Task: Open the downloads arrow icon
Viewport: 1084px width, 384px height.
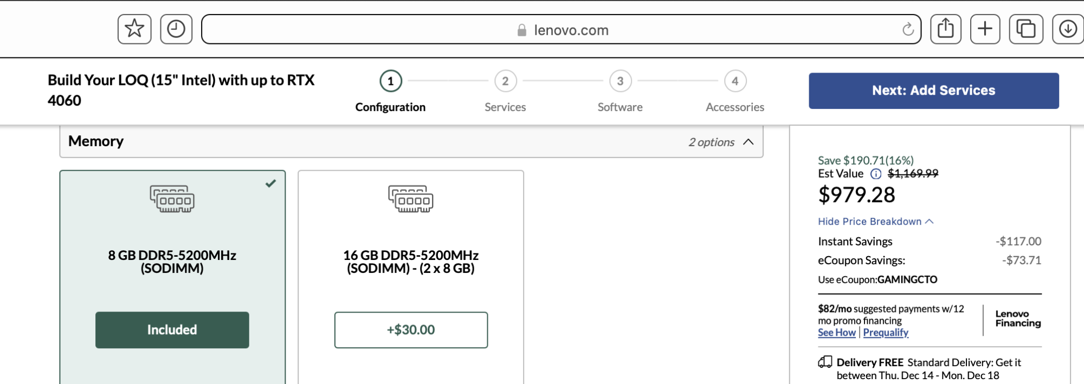Action: (x=1067, y=29)
